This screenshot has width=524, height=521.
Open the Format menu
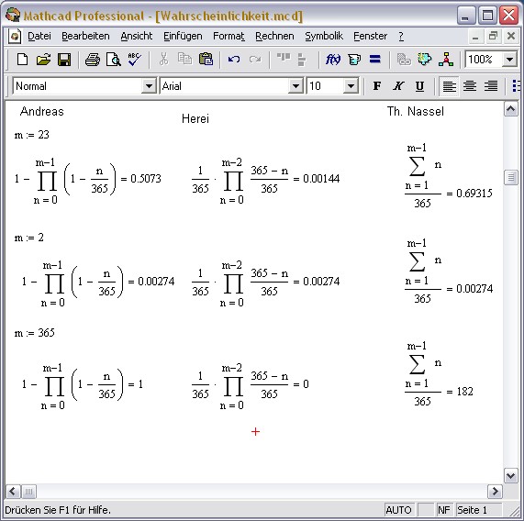coord(229,36)
